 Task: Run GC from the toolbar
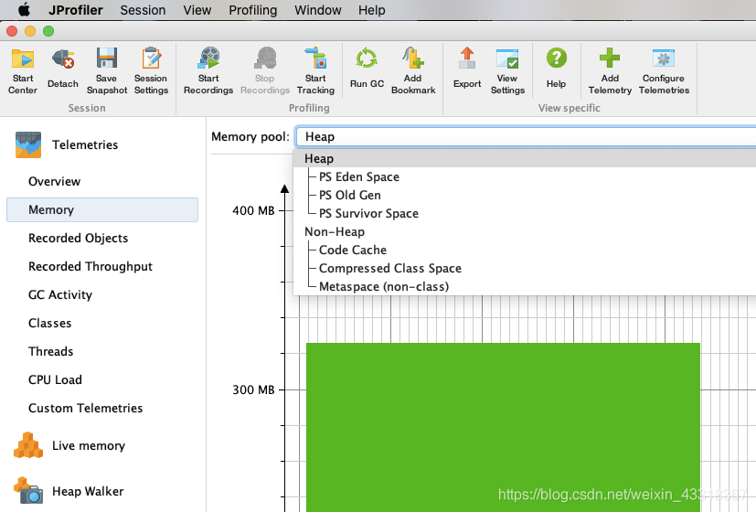tap(367, 69)
